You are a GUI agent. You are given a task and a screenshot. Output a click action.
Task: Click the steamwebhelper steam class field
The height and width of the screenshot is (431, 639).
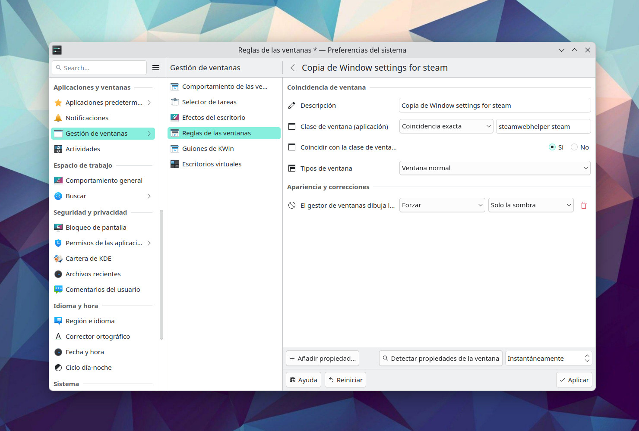point(544,126)
